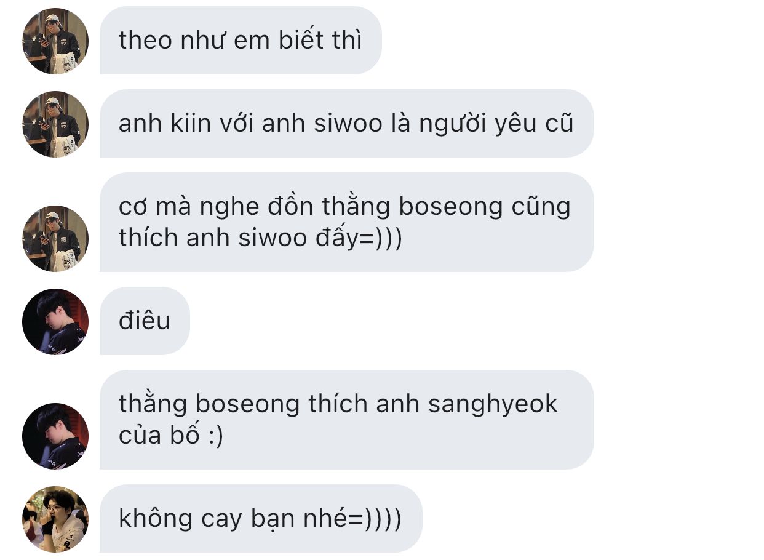This screenshot has height=560, width=764.
Task: Open avatar beside "theo như em biết thì"
Action: (55, 41)
